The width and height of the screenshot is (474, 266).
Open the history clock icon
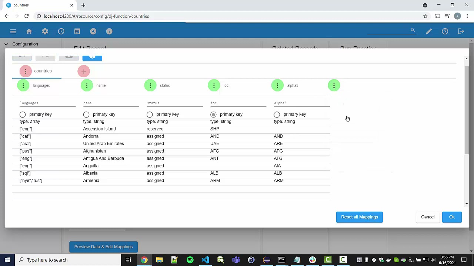[61, 31]
